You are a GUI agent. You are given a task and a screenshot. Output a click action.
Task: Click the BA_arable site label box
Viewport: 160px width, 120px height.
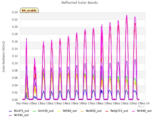(x=29, y=10)
